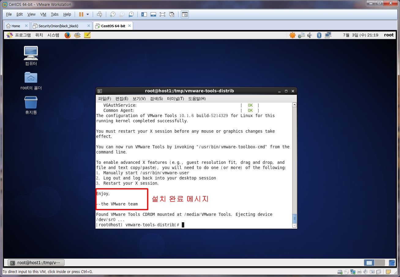400x277 pixels.
Task: Click the terminal scrollbar down arrow
Action: pos(294,226)
